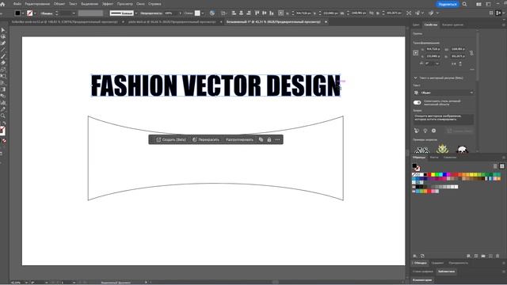This screenshot has height=285, width=507.
Task: Click Перекрасить on contextual bar
Action: 206,139
